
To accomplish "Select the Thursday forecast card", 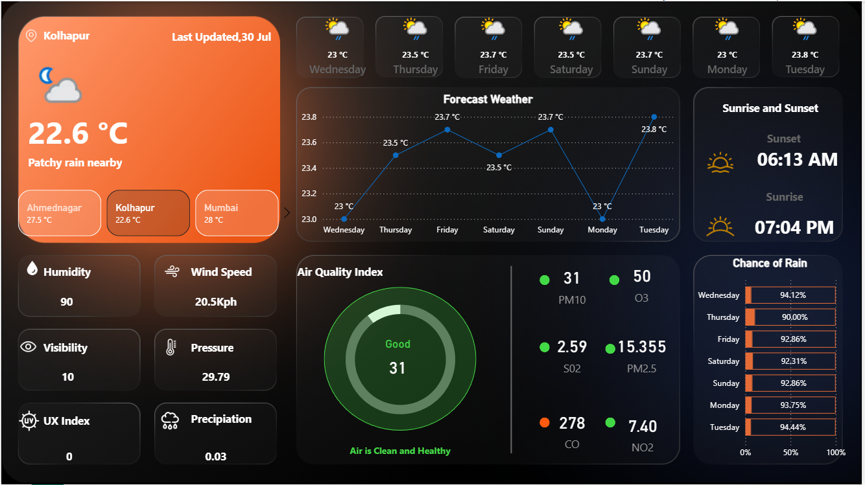I will point(409,47).
